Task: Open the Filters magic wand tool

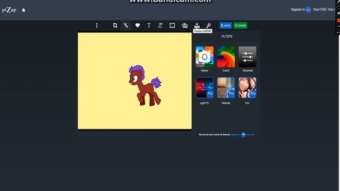Action: (x=126, y=25)
